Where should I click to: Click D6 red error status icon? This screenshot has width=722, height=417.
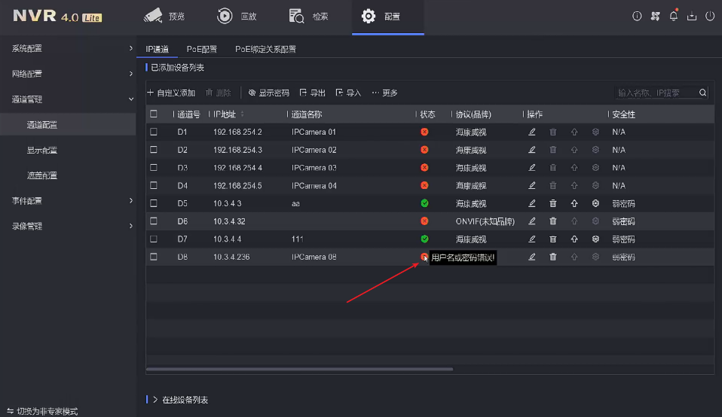click(x=424, y=221)
